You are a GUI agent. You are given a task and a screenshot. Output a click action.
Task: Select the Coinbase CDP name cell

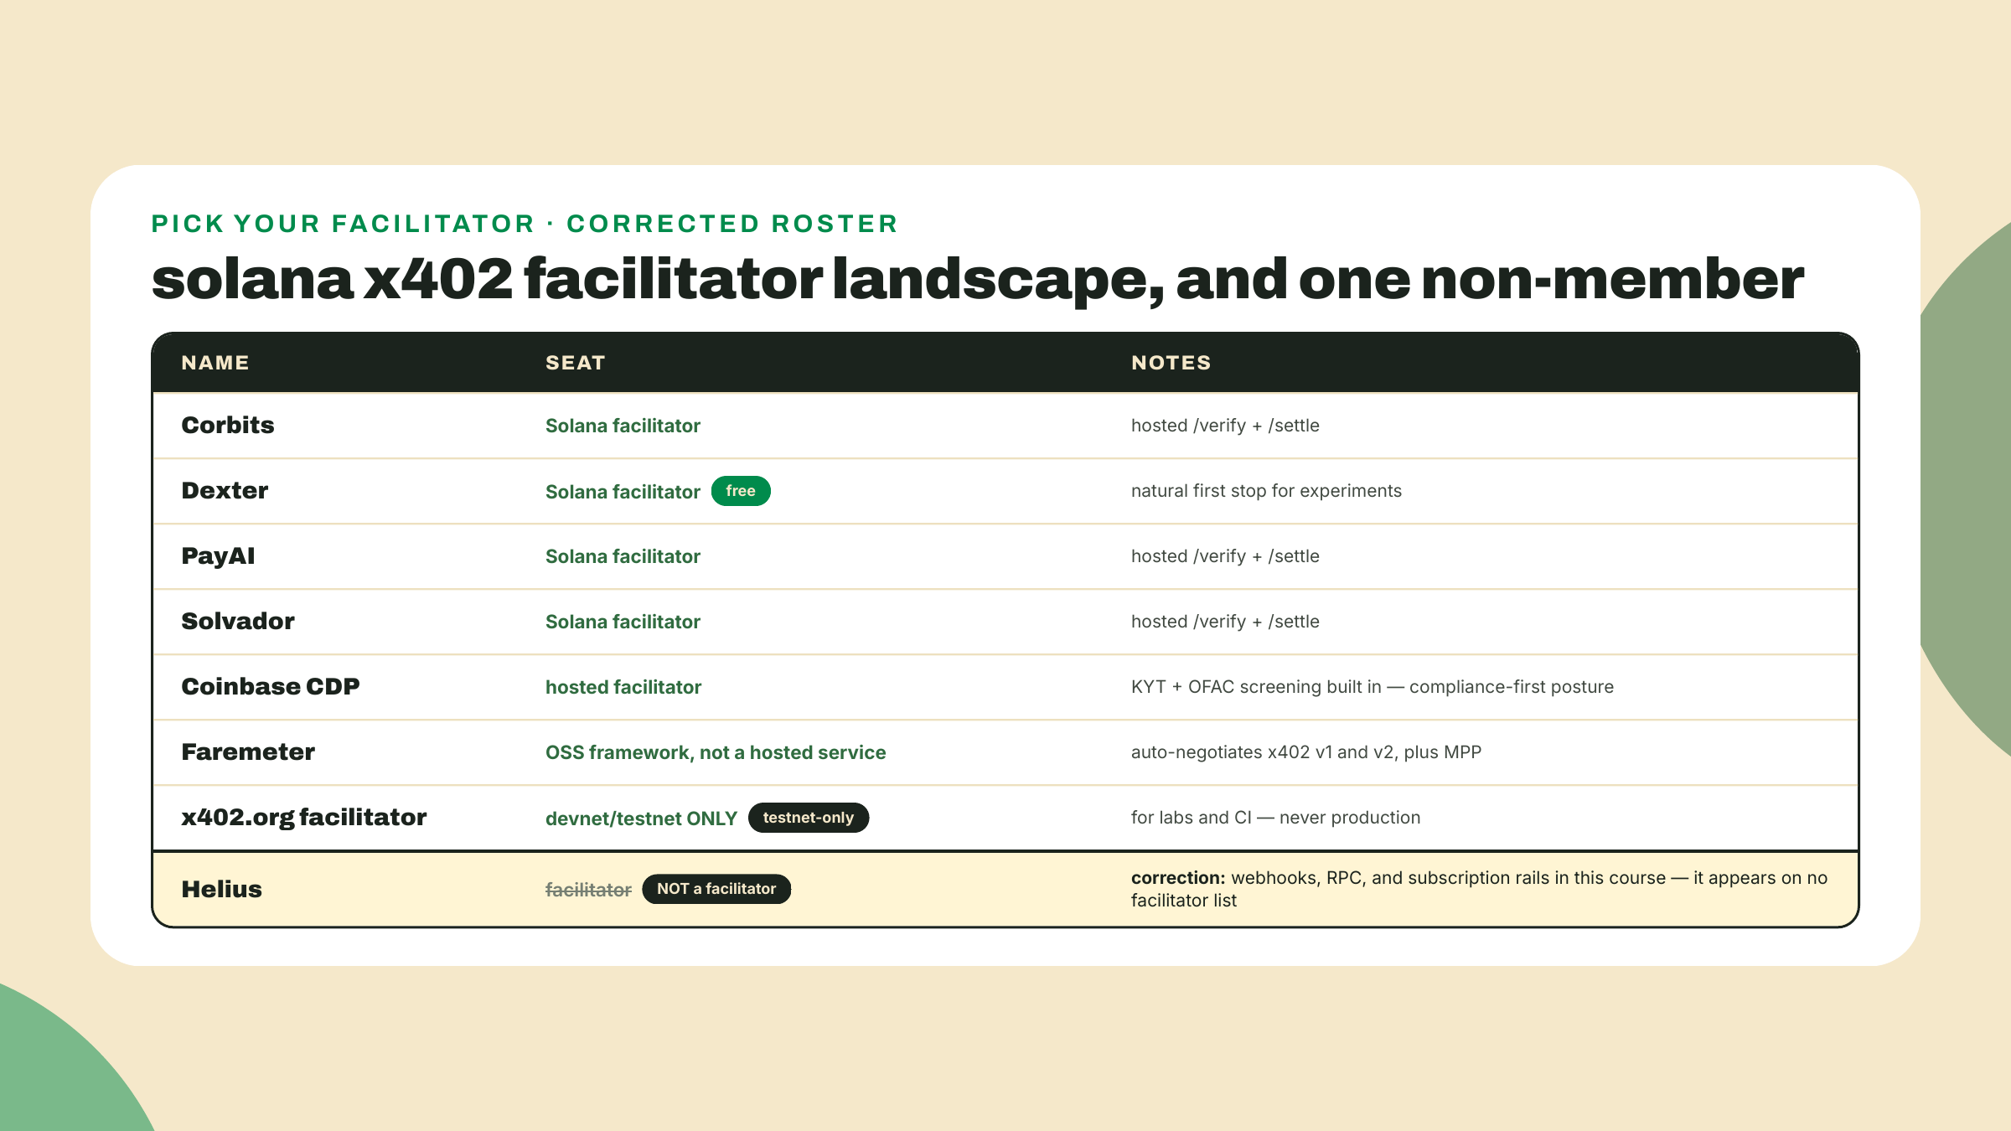(x=271, y=686)
